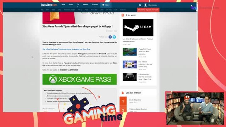226x127 pixels.
Task: Click the green Xbox Game Pass banner
Action: click(x=80, y=79)
